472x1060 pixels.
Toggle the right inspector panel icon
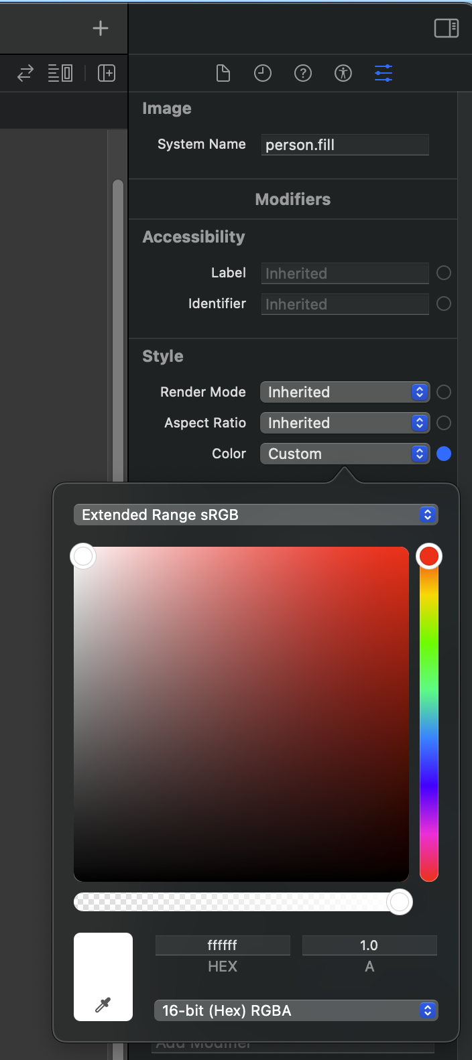point(446,28)
